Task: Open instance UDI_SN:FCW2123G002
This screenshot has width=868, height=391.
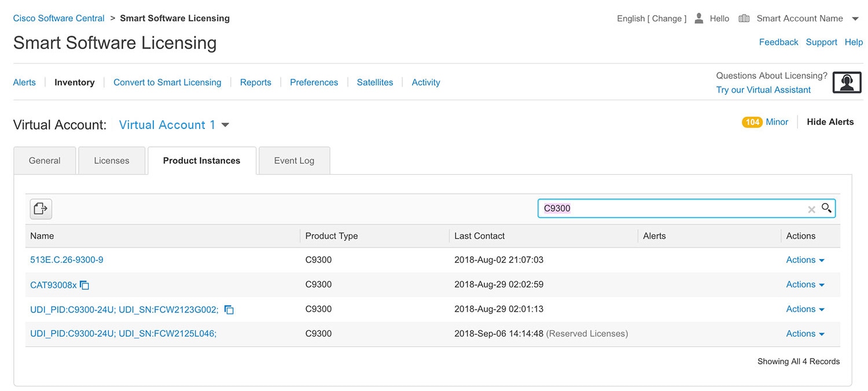Action: 124,309
